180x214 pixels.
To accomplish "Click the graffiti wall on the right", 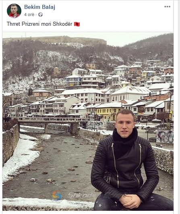I will point(165,137).
